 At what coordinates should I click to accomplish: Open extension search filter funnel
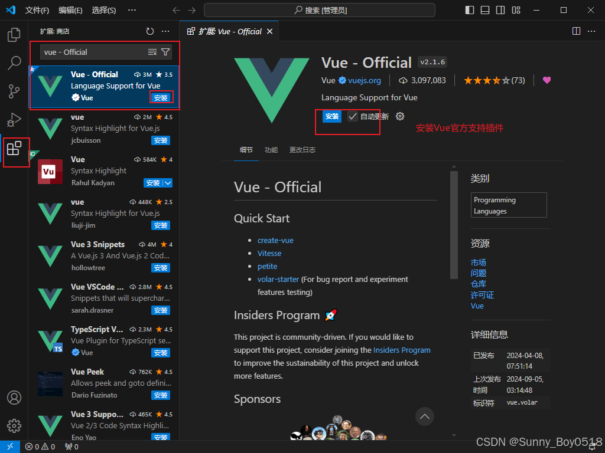[x=165, y=52]
